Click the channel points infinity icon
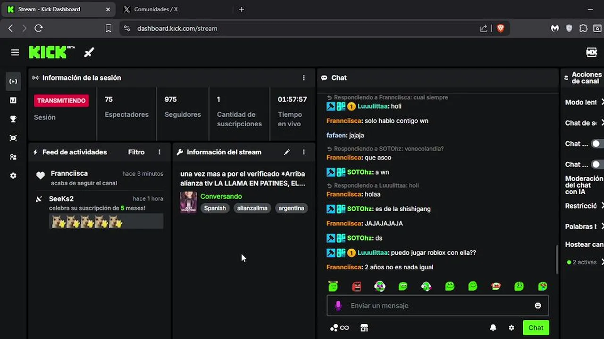 click(x=340, y=328)
